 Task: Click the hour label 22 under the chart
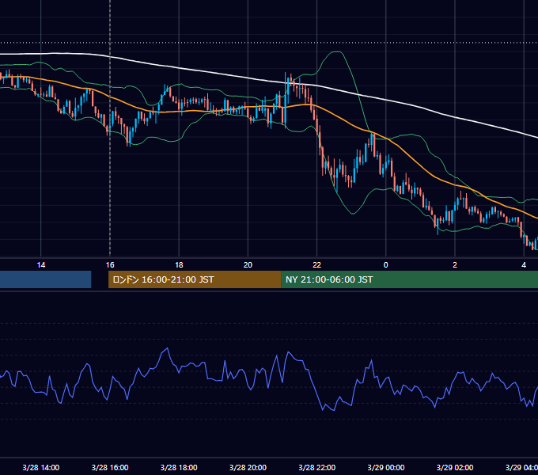click(316, 265)
